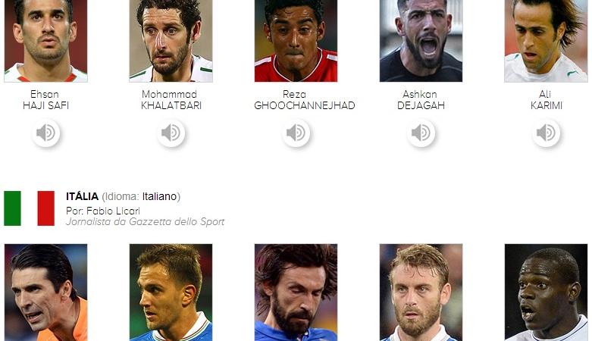592x341 pixels.
Task: Select the blond bearded Italy player photo
Action: coord(421,293)
